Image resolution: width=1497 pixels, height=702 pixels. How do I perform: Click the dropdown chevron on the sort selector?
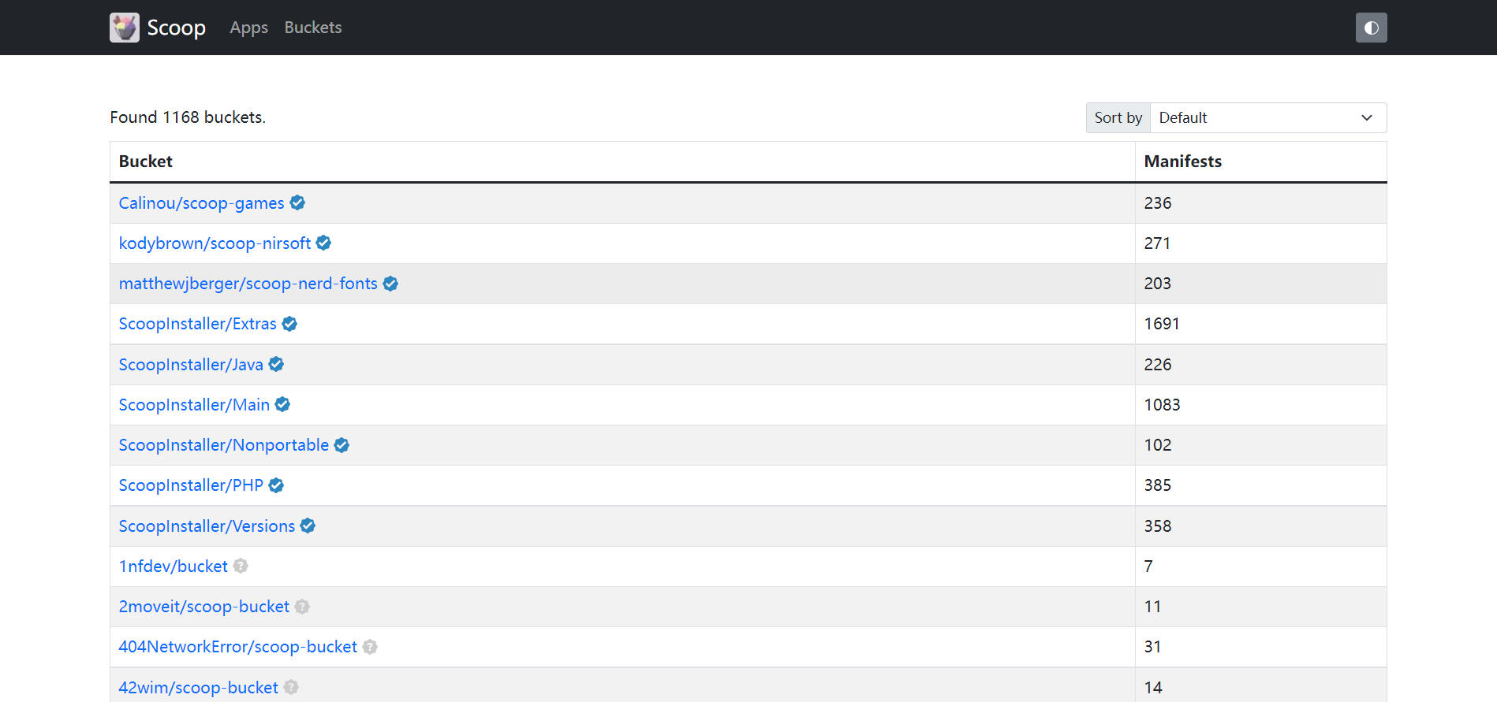1367,117
